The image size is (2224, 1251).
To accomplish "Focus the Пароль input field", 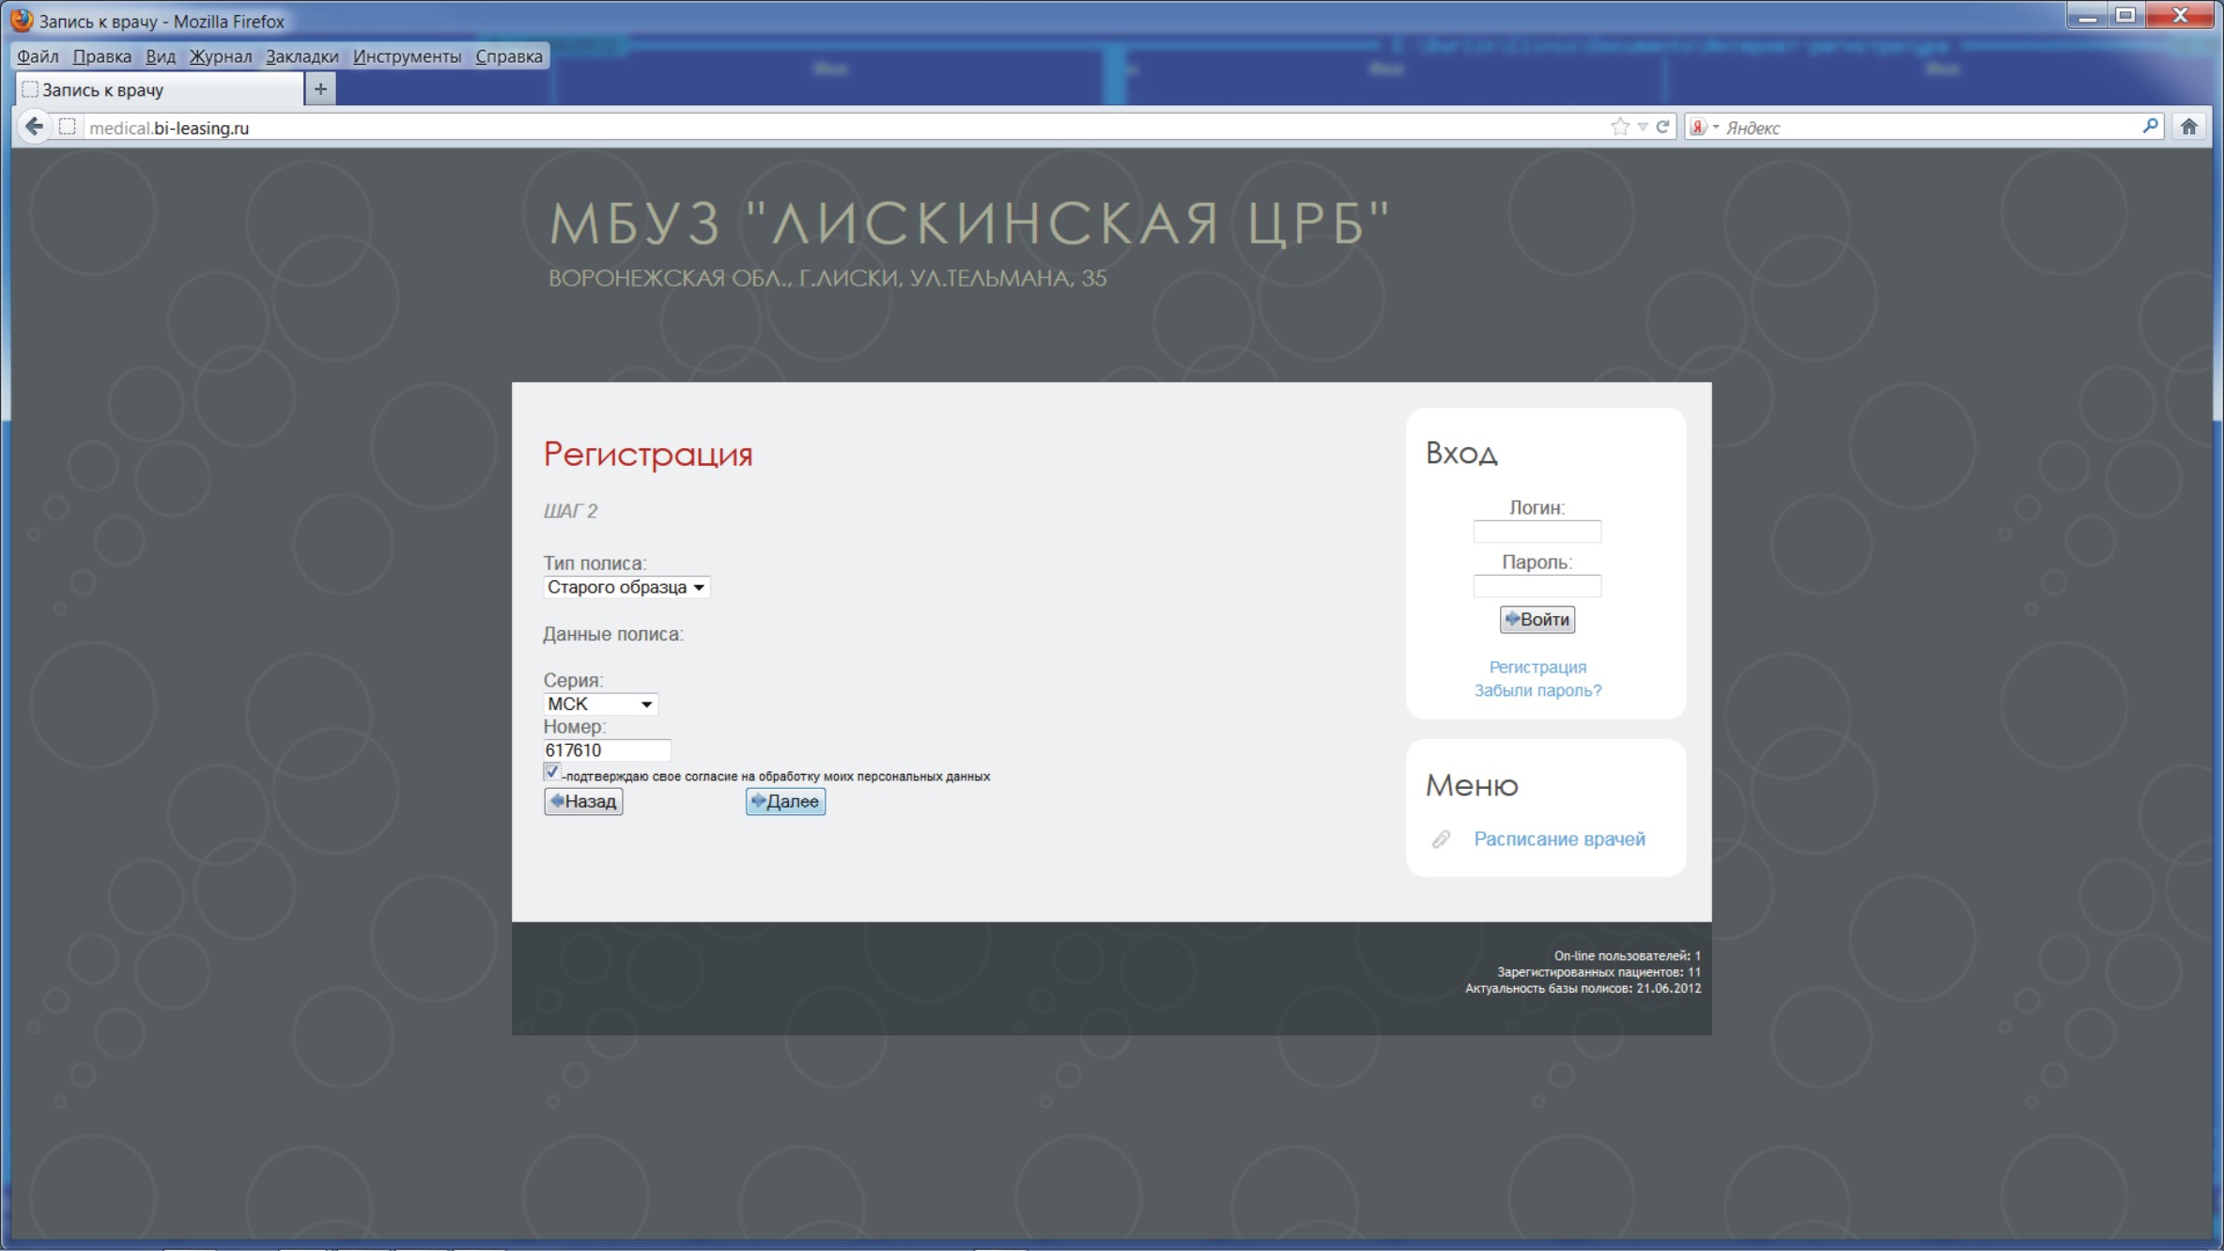I will click(1537, 586).
